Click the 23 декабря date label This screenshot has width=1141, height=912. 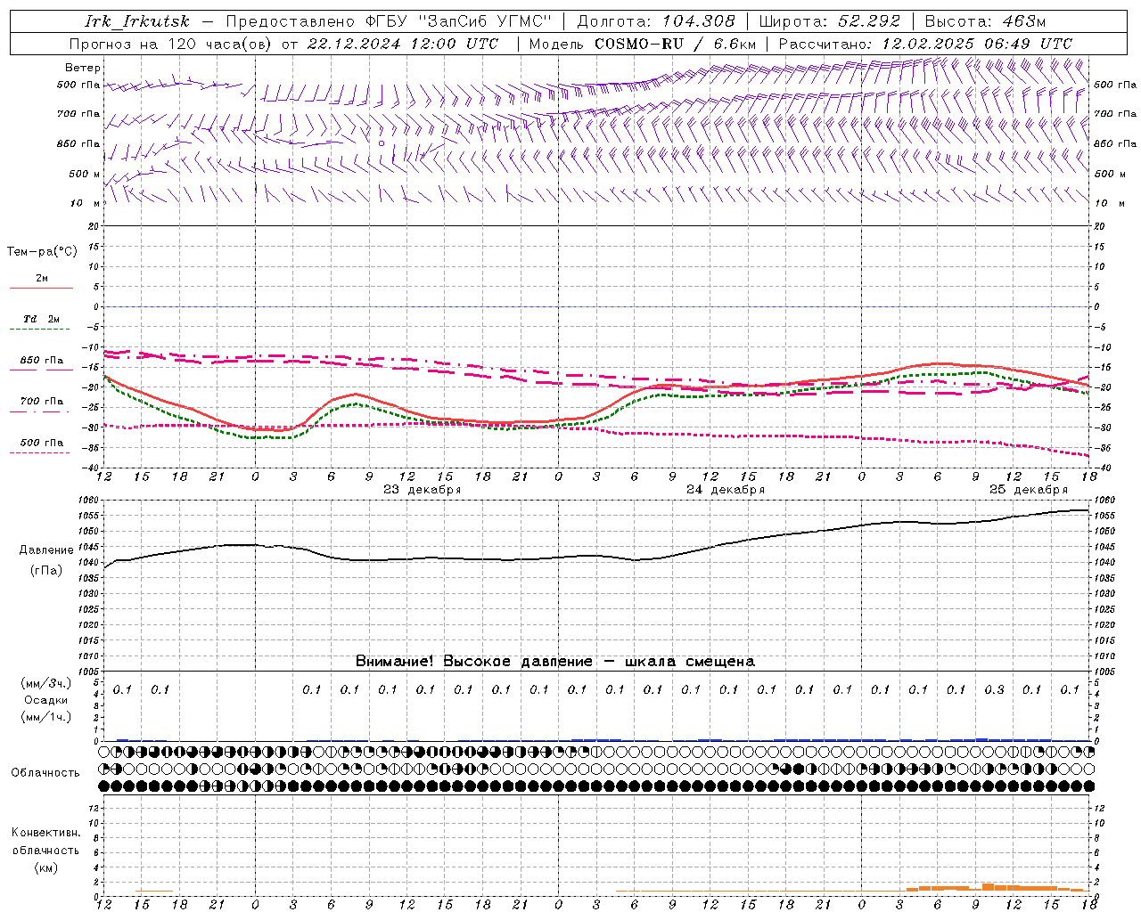coord(422,490)
